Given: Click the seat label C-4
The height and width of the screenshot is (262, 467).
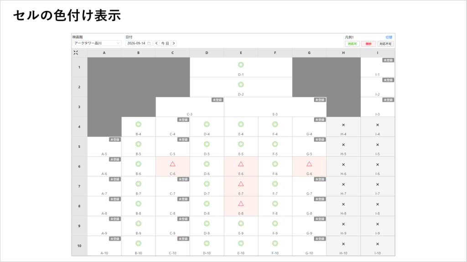Looking at the screenshot, I should tap(172, 134).
